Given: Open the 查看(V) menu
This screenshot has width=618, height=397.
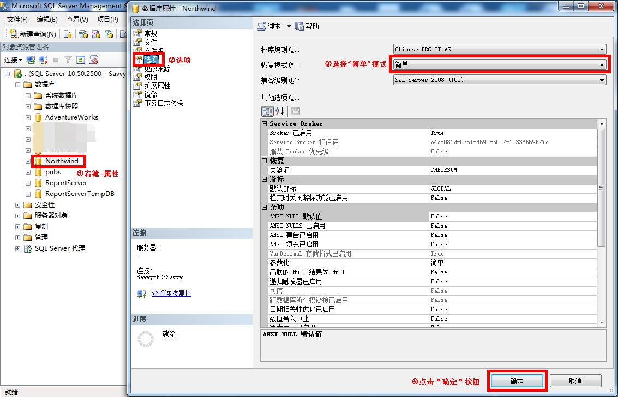Looking at the screenshot, I should [77, 20].
